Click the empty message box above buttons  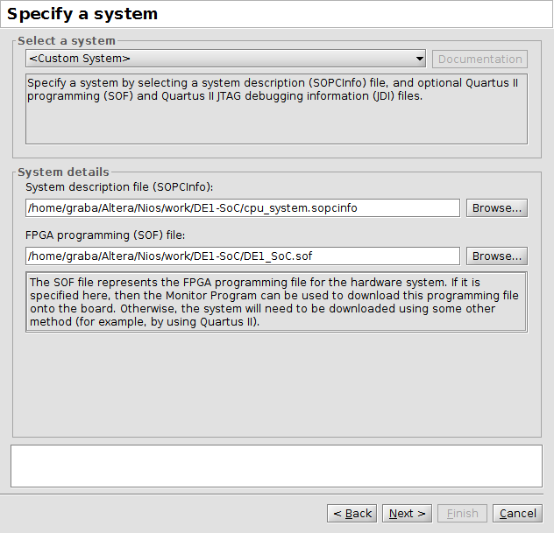coord(276,466)
